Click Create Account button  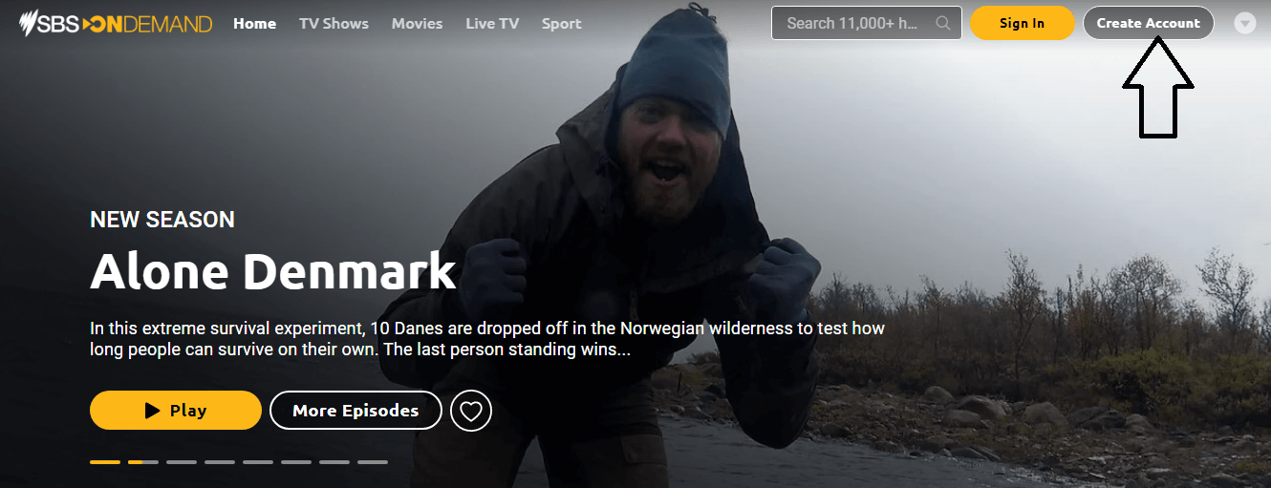point(1149,23)
